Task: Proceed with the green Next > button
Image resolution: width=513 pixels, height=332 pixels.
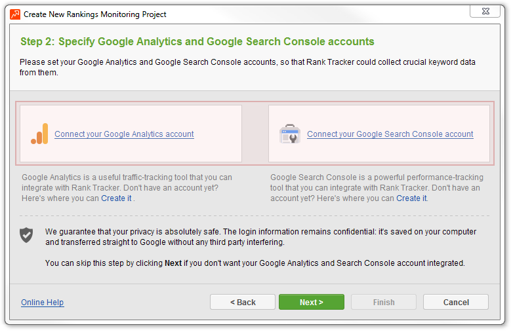Action: (312, 302)
